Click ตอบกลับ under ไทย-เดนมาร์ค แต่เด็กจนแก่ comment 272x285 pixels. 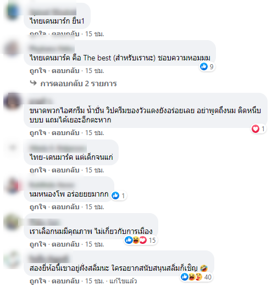pyautogui.click(x=65, y=170)
